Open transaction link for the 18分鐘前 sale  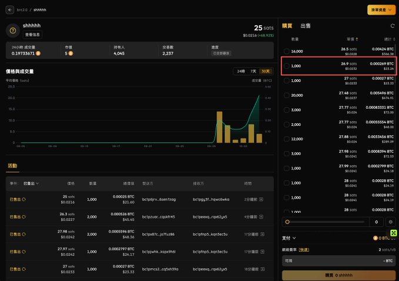[x=262, y=269]
